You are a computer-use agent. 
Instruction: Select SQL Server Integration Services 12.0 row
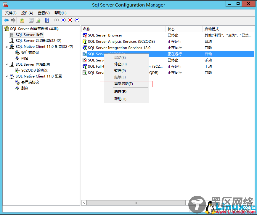[x=168, y=48]
